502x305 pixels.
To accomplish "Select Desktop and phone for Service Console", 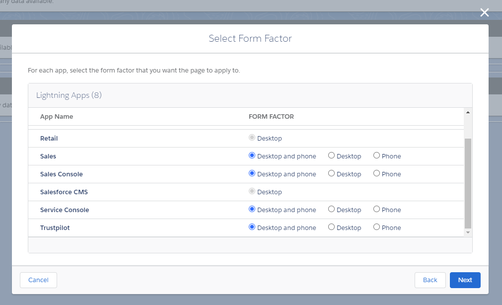I will click(252, 209).
